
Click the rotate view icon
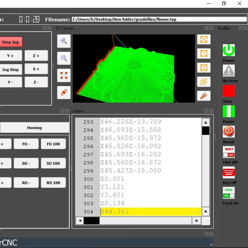(x=64, y=93)
